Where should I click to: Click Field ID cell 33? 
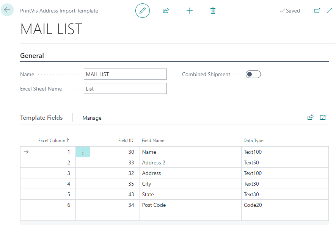coord(115,162)
